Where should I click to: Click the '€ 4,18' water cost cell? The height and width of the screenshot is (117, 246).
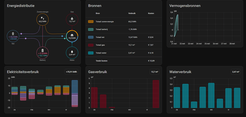151,53
